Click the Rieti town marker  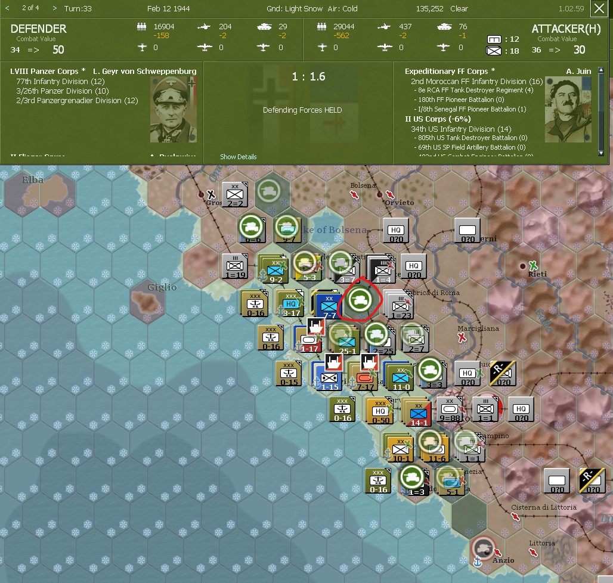point(523,266)
